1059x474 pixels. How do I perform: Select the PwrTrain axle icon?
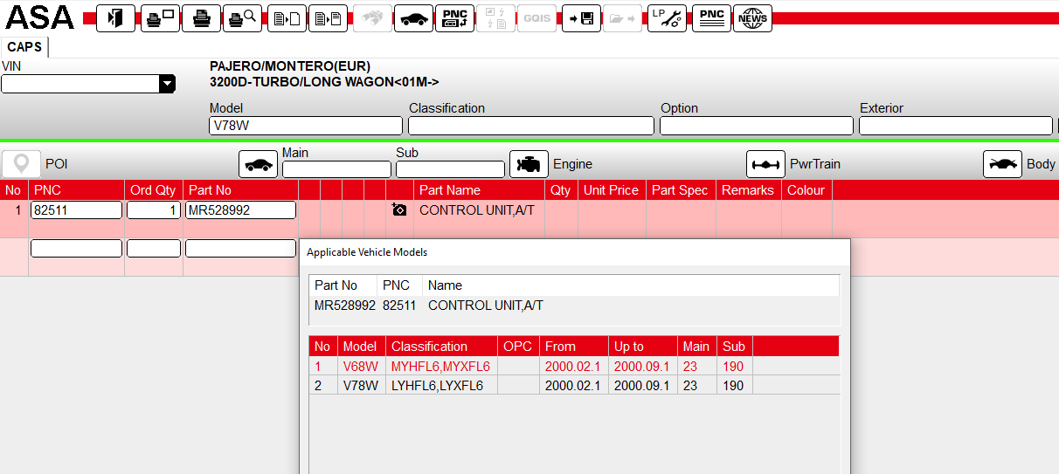[x=765, y=164]
